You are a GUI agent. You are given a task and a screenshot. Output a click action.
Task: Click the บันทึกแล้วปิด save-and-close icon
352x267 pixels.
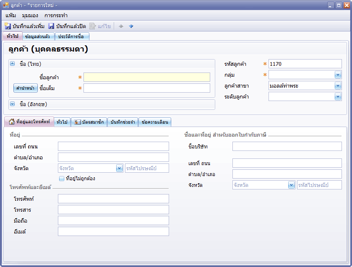(x=51, y=26)
